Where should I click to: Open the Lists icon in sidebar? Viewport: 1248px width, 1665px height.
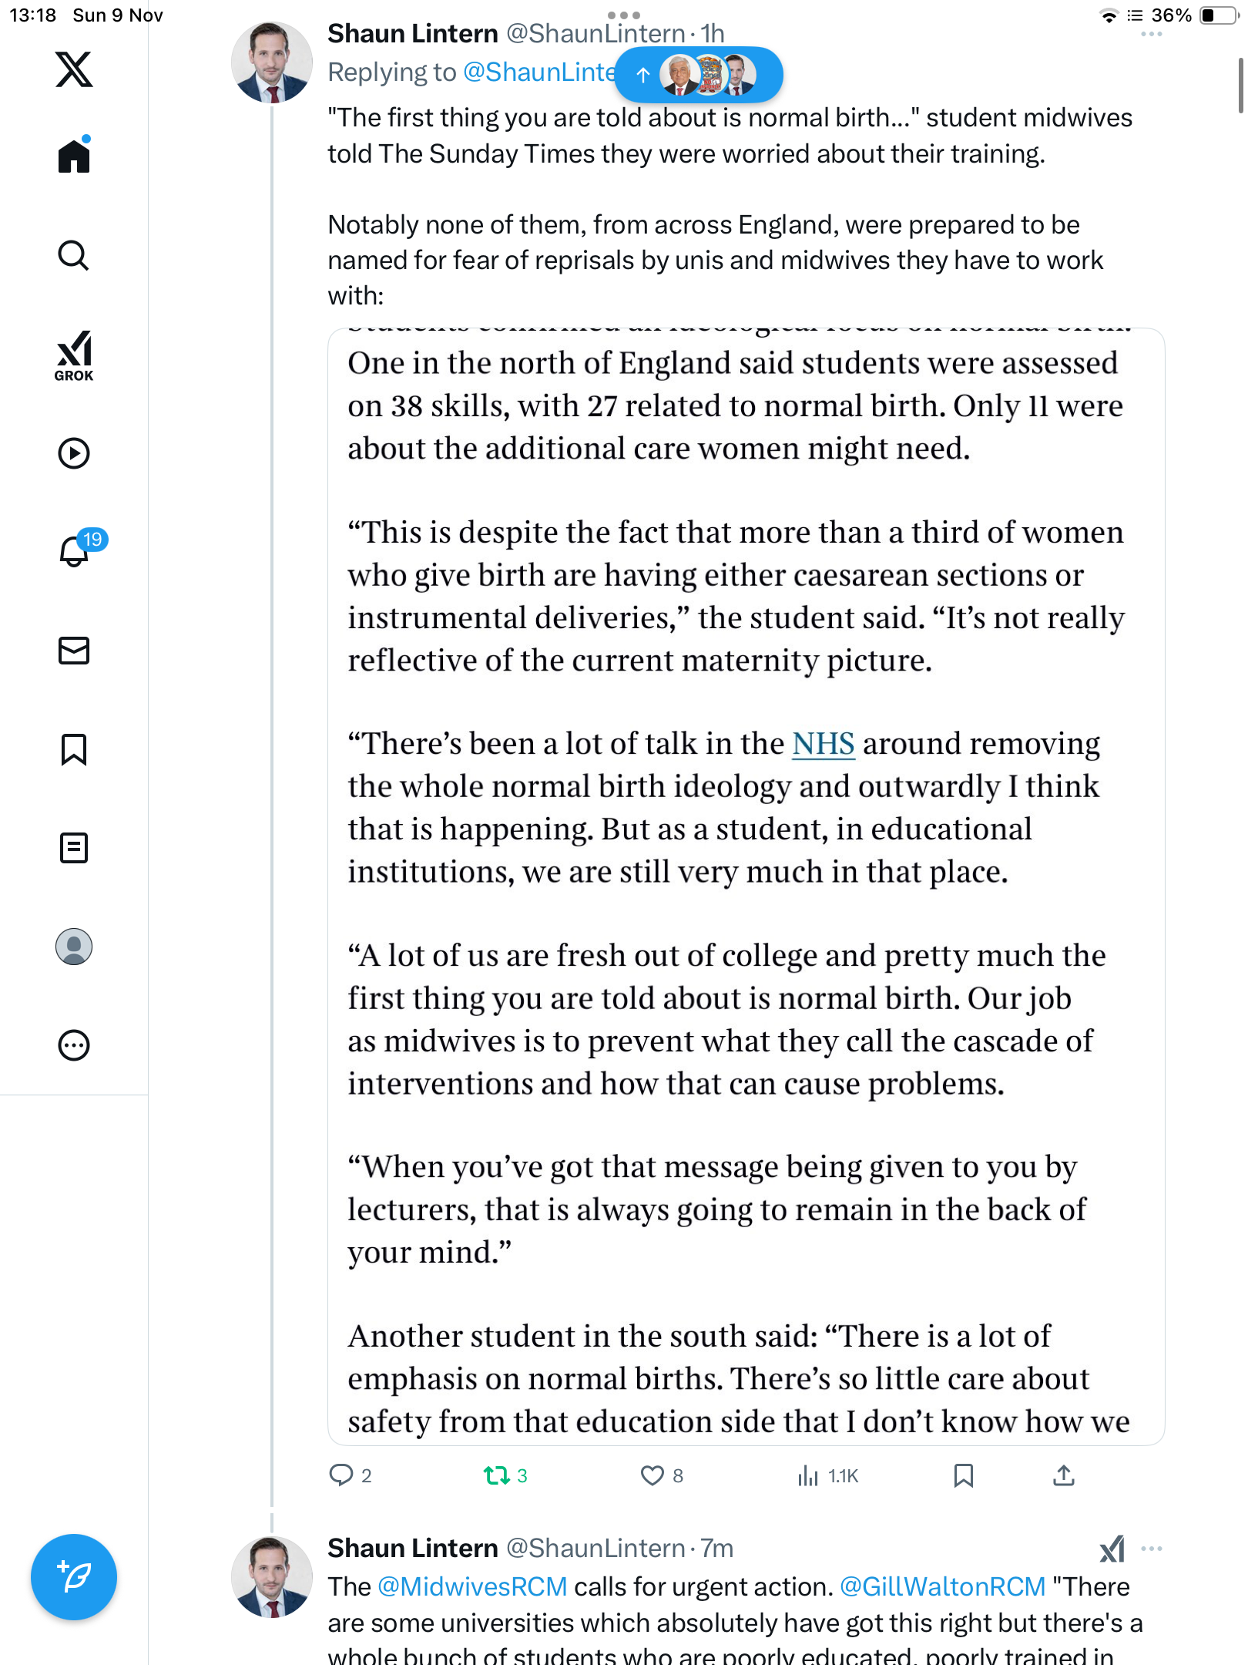coord(74,848)
